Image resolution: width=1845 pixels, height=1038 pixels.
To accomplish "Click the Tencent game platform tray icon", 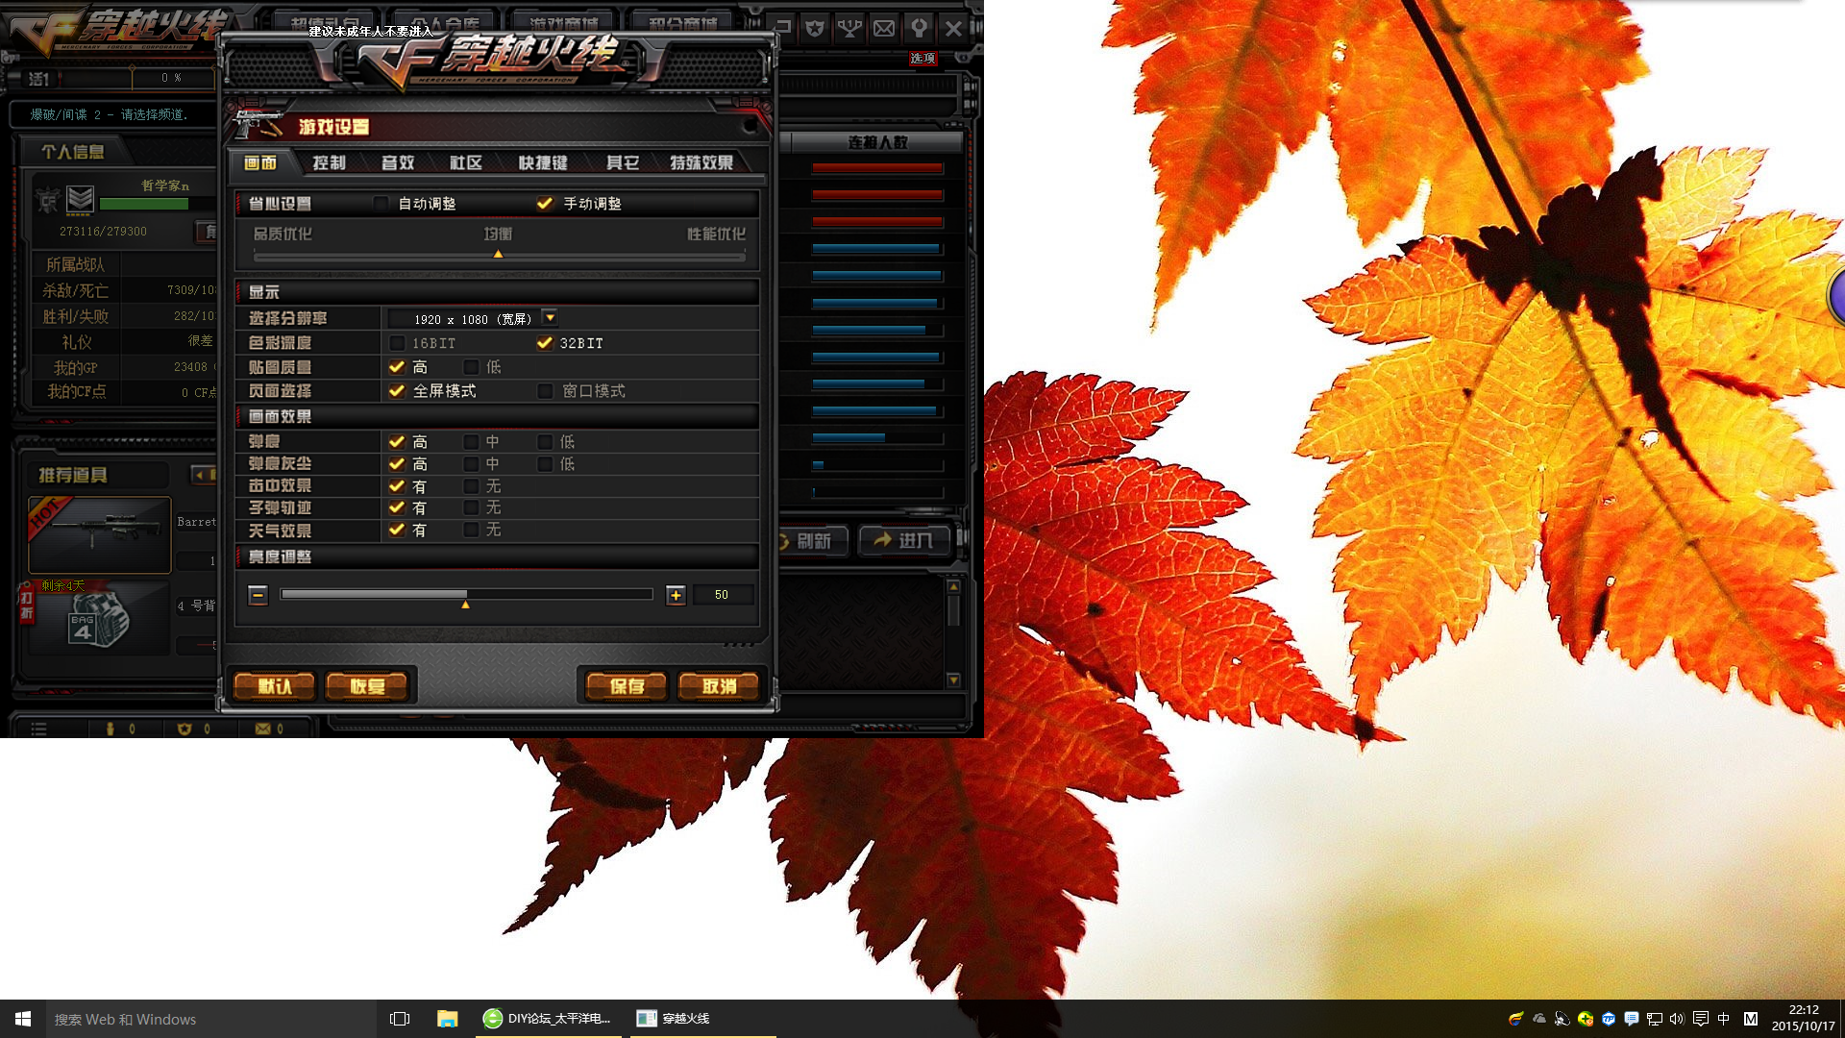I will (1515, 1019).
